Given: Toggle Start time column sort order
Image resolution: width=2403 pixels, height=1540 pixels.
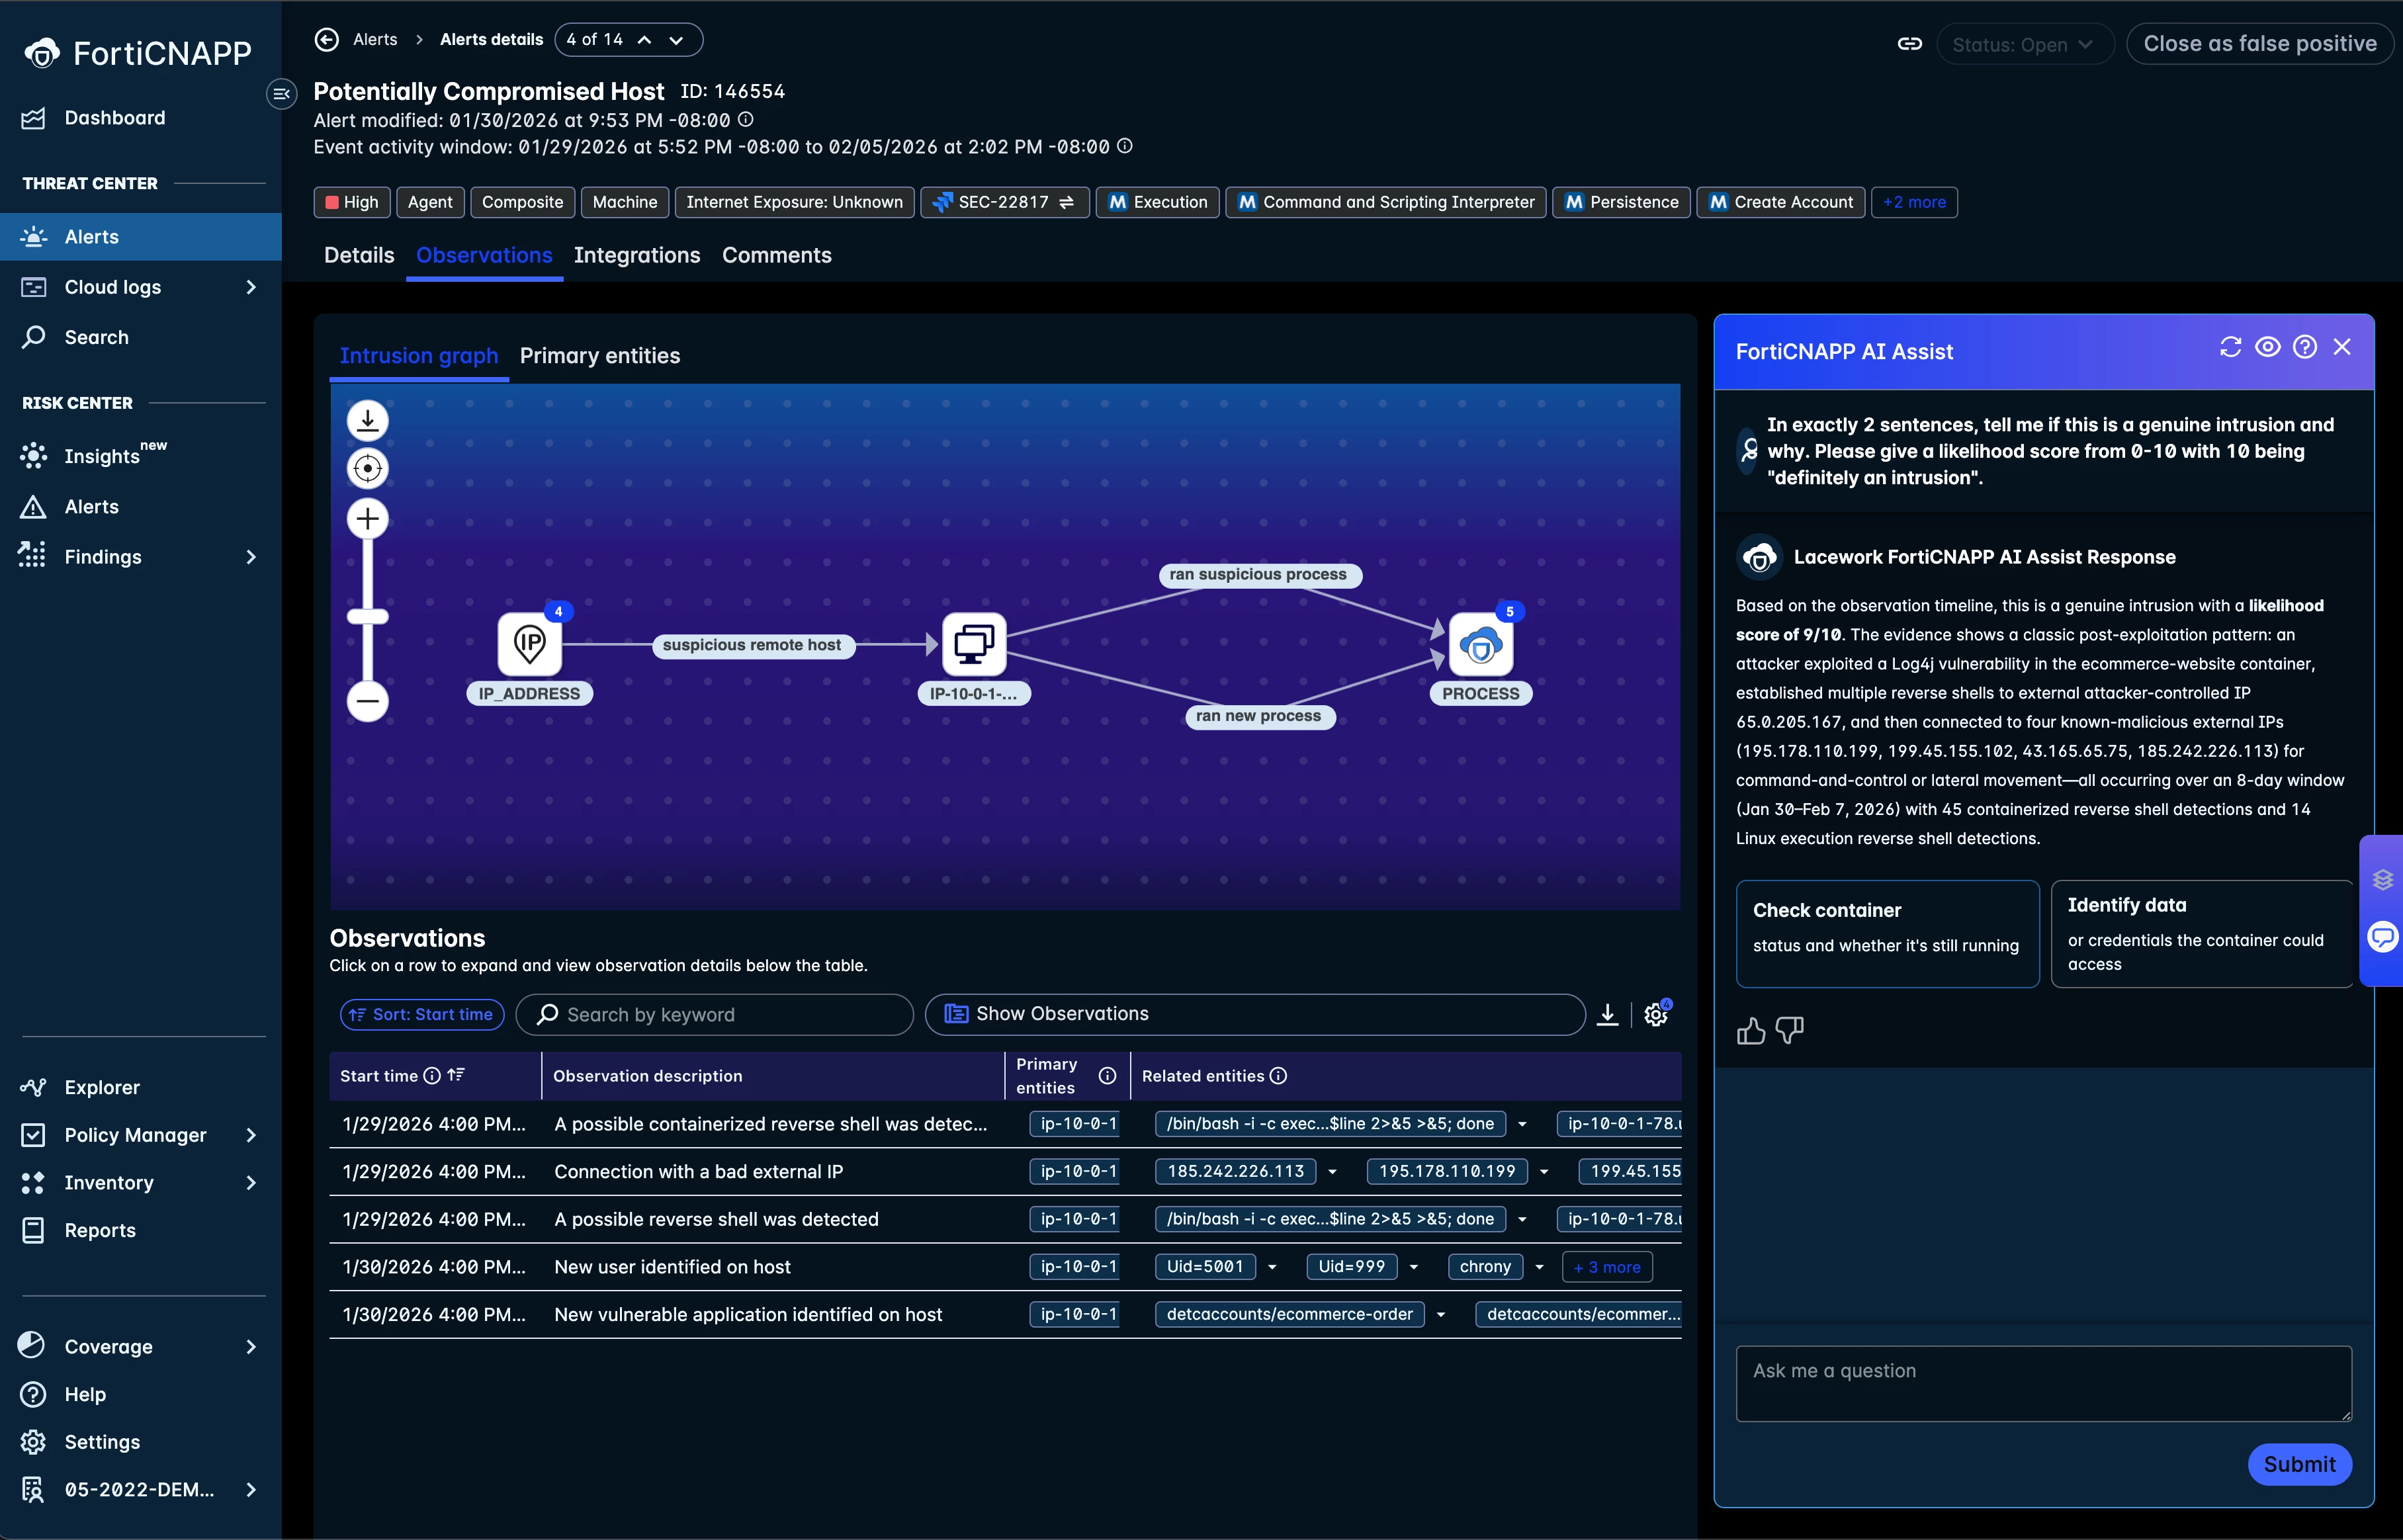Looking at the screenshot, I should click(x=456, y=1076).
